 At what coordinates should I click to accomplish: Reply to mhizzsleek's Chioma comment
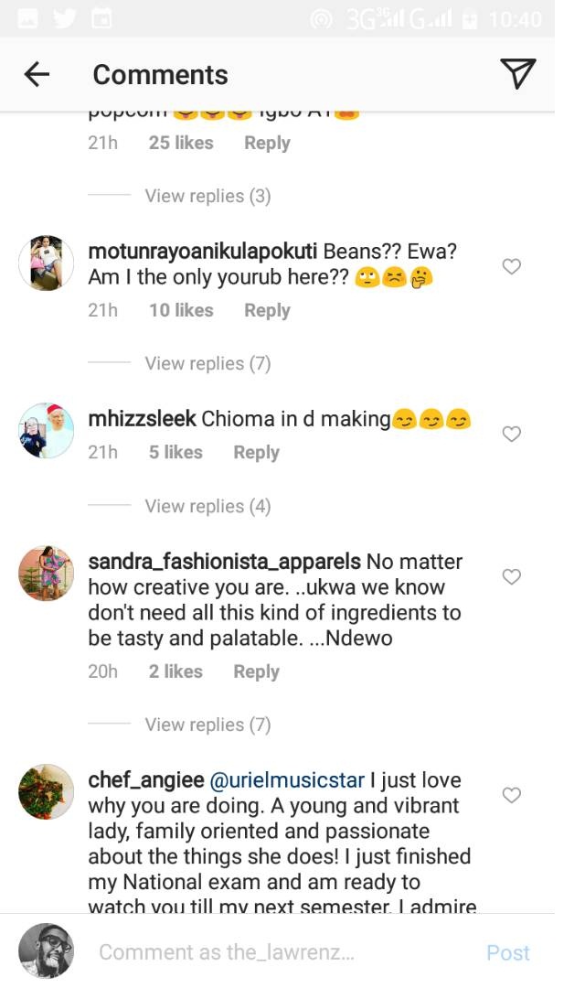(256, 452)
